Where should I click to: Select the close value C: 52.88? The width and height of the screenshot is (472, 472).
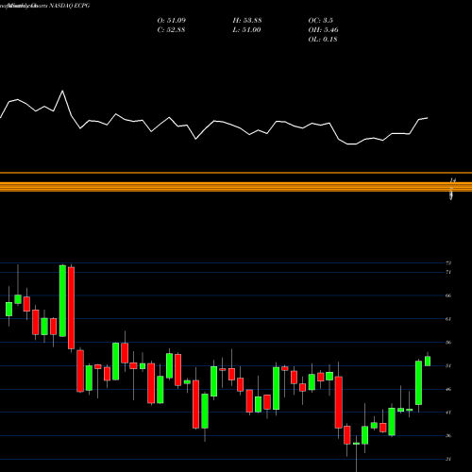[x=171, y=29]
